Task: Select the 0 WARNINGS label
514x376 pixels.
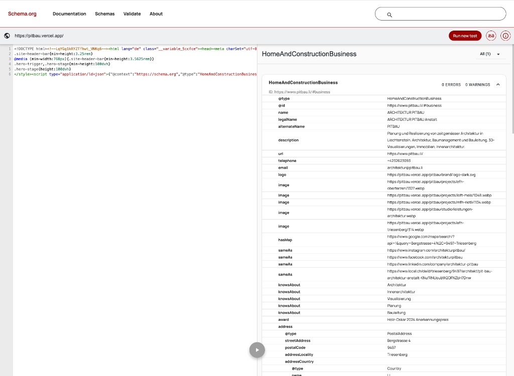Action: 478,85
